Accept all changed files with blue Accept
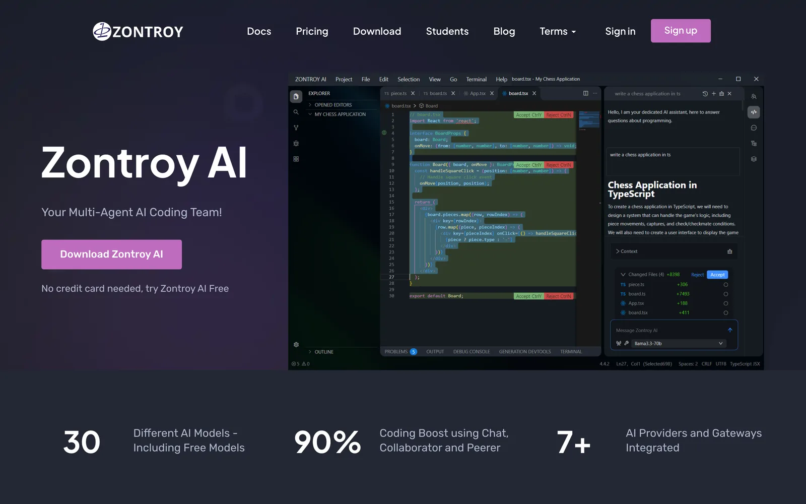The height and width of the screenshot is (504, 806). (x=717, y=275)
